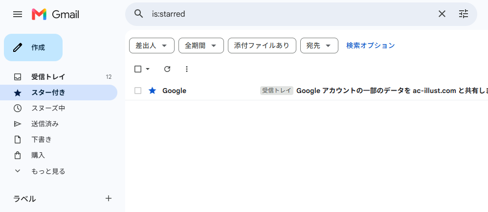The image size is (488, 212).
Task: Click the clock icon beside スヌーズ中
Action: 18,108
